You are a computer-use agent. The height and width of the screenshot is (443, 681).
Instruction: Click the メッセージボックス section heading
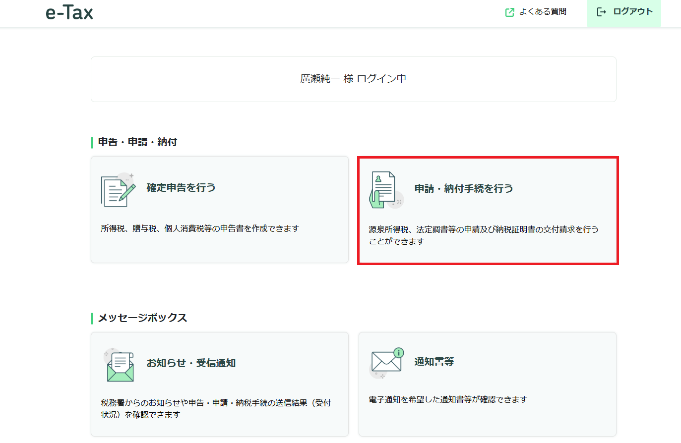pyautogui.click(x=142, y=318)
